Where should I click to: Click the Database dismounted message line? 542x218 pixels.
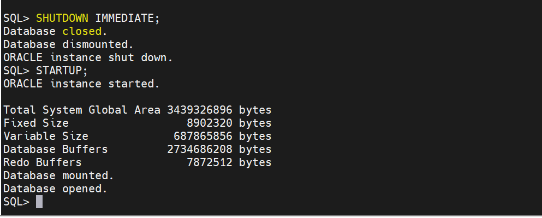(68, 44)
